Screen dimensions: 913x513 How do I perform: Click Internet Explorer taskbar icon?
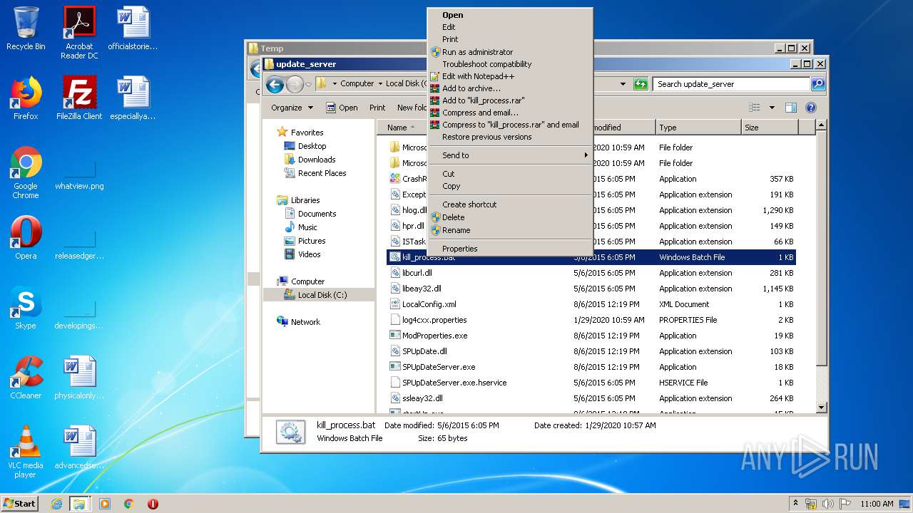tap(56, 504)
